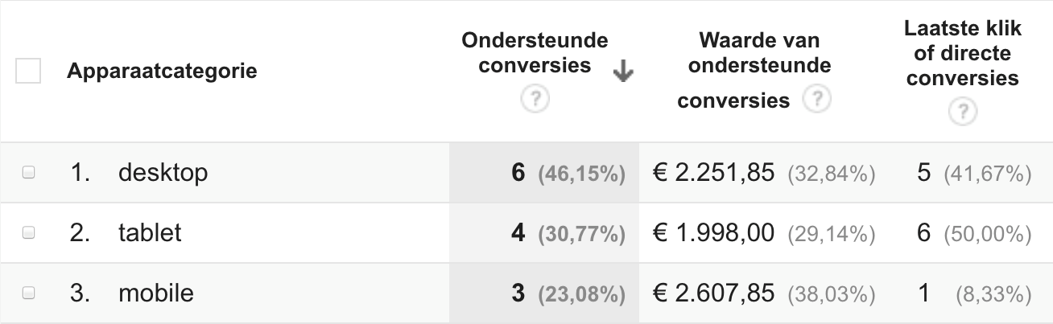Open the mobile device category
The image size is (1053, 324).
click(156, 293)
